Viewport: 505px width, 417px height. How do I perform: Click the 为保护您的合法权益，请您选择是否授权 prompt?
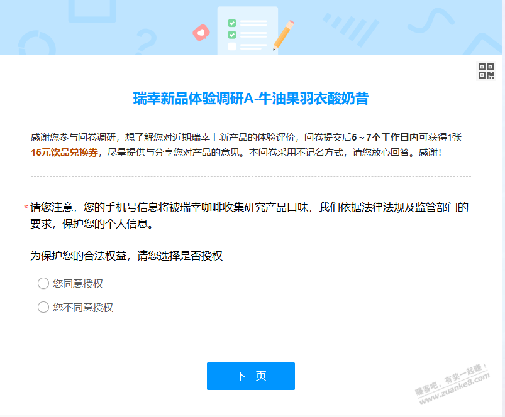point(126,256)
